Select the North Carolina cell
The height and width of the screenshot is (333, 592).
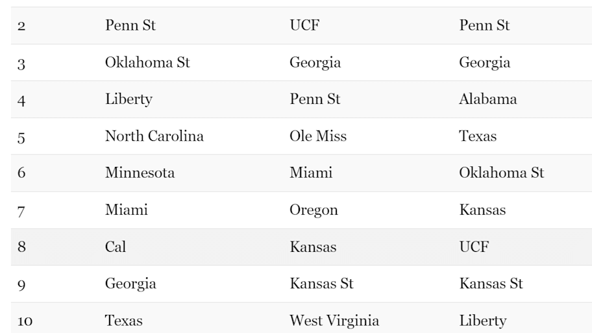(154, 136)
